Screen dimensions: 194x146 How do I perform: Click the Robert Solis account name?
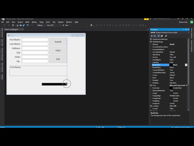click(x=183, y=22)
